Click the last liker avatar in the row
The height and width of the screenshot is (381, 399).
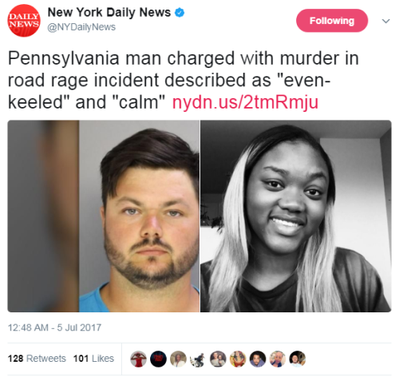(x=298, y=359)
